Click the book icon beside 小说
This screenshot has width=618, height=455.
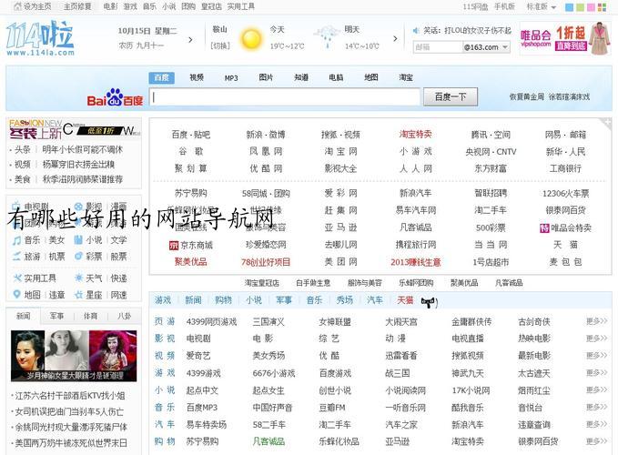click(78, 240)
